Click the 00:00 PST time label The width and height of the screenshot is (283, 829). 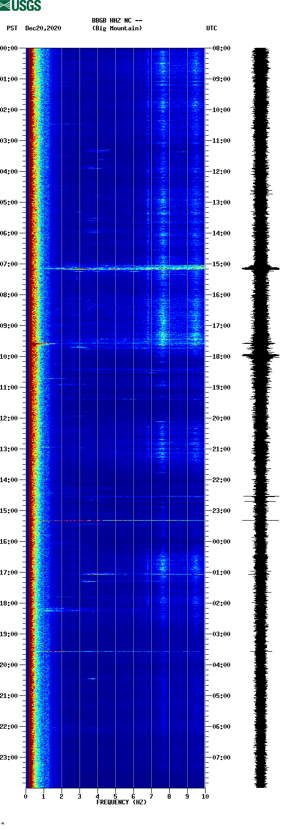click(9, 48)
